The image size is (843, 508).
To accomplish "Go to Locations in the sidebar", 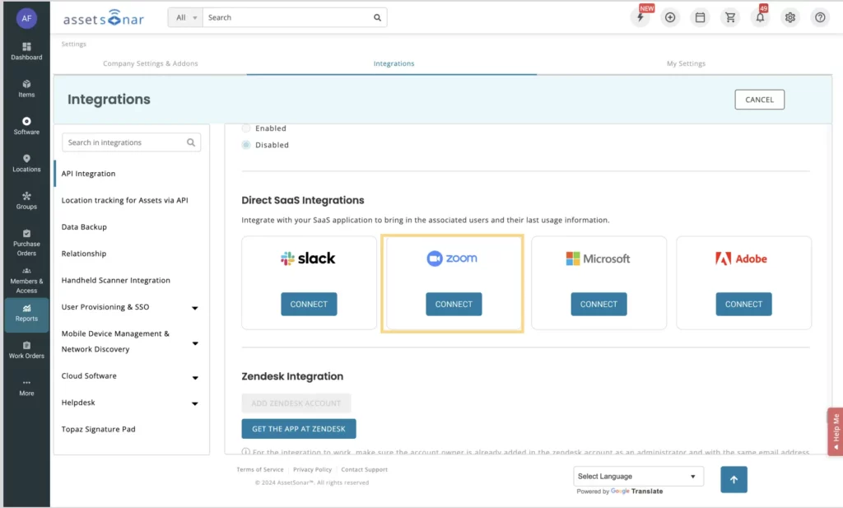I will coord(26,163).
